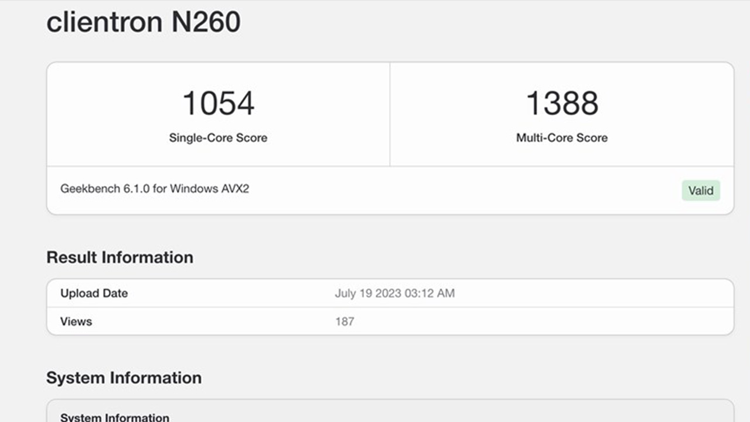Viewport: 750px width, 422px height.
Task: Click the 1054 single-core score number
Action: (218, 103)
